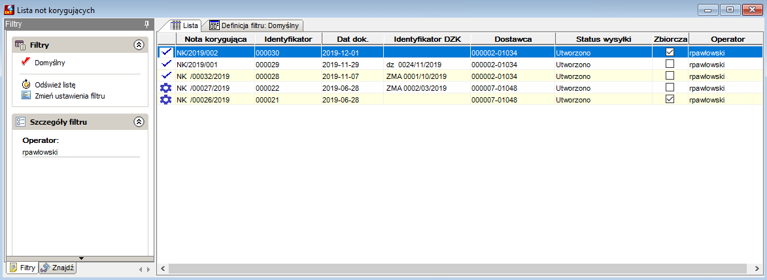Viewport: 767px width, 280px height.
Task: Toggle Zbiorcza checkbox for NK /00026/2019
Action: [x=670, y=99]
